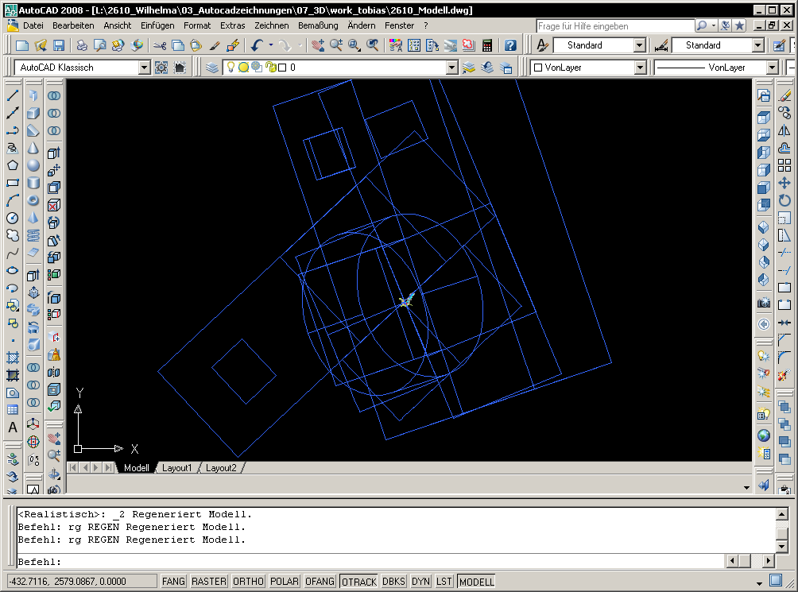Viewport: 798px width, 592px height.
Task: Click the Cut scissors icon
Action: tap(160, 45)
